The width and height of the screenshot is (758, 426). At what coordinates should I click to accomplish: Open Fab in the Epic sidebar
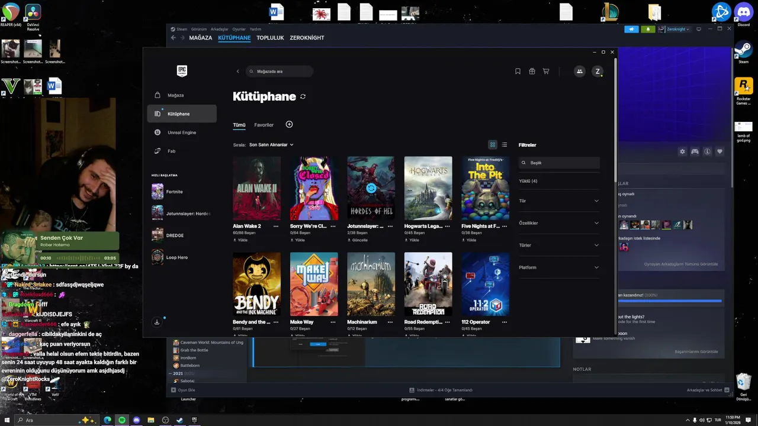182,151
